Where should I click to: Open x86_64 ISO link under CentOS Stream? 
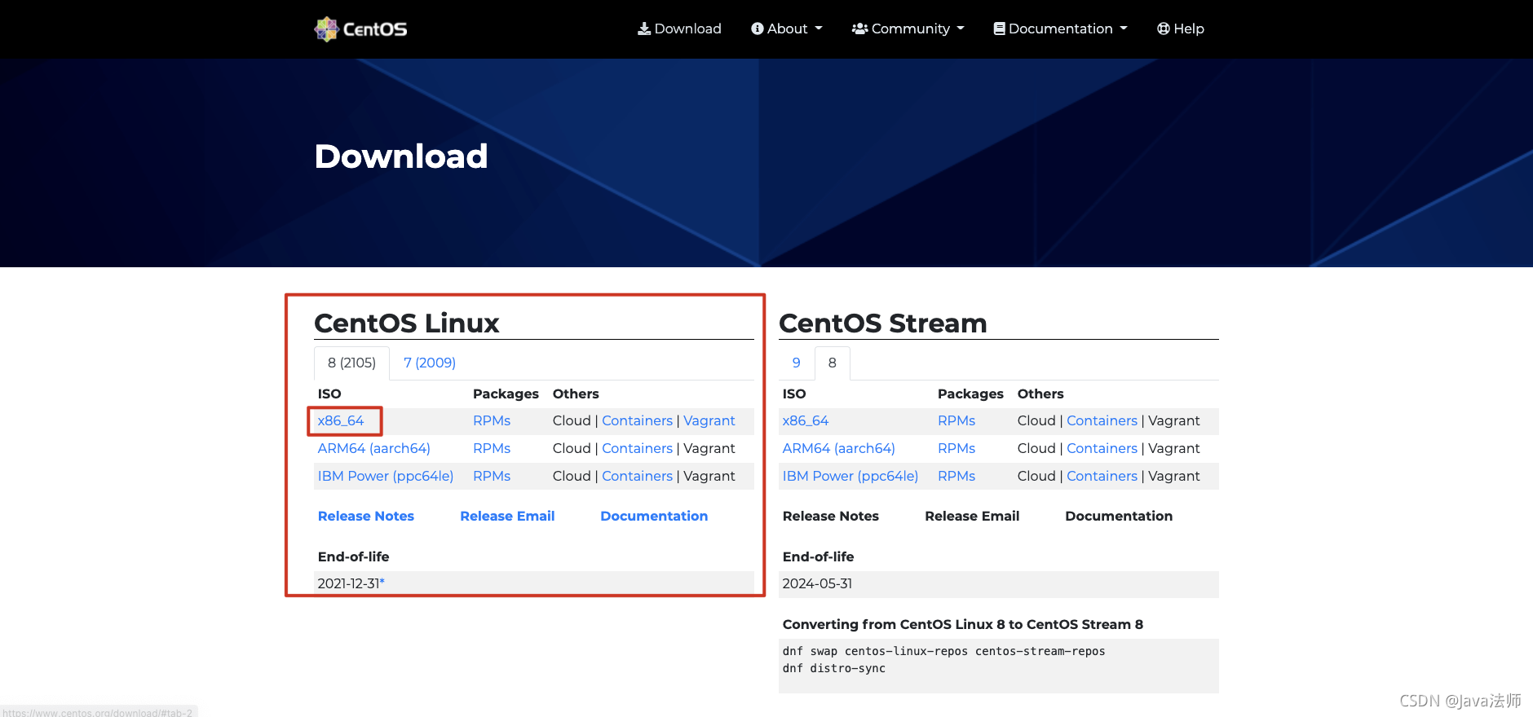806,420
